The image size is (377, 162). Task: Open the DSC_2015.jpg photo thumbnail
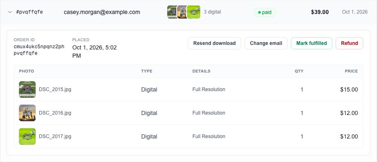click(x=27, y=89)
